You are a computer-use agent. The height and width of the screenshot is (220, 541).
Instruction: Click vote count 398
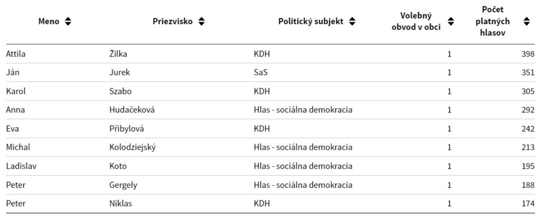527,54
